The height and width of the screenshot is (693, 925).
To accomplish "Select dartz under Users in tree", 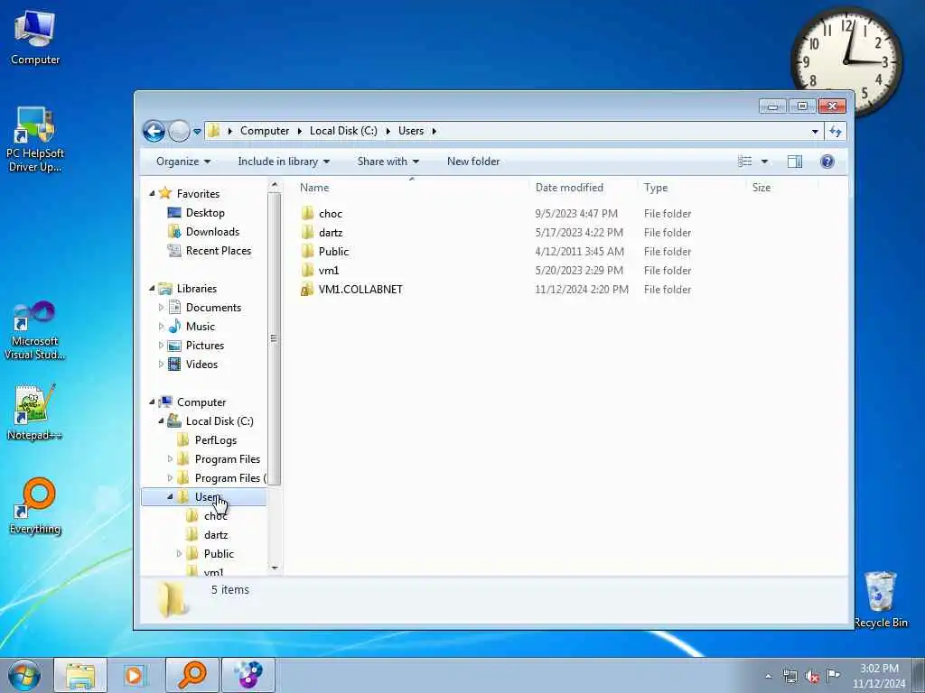I will pyautogui.click(x=216, y=534).
